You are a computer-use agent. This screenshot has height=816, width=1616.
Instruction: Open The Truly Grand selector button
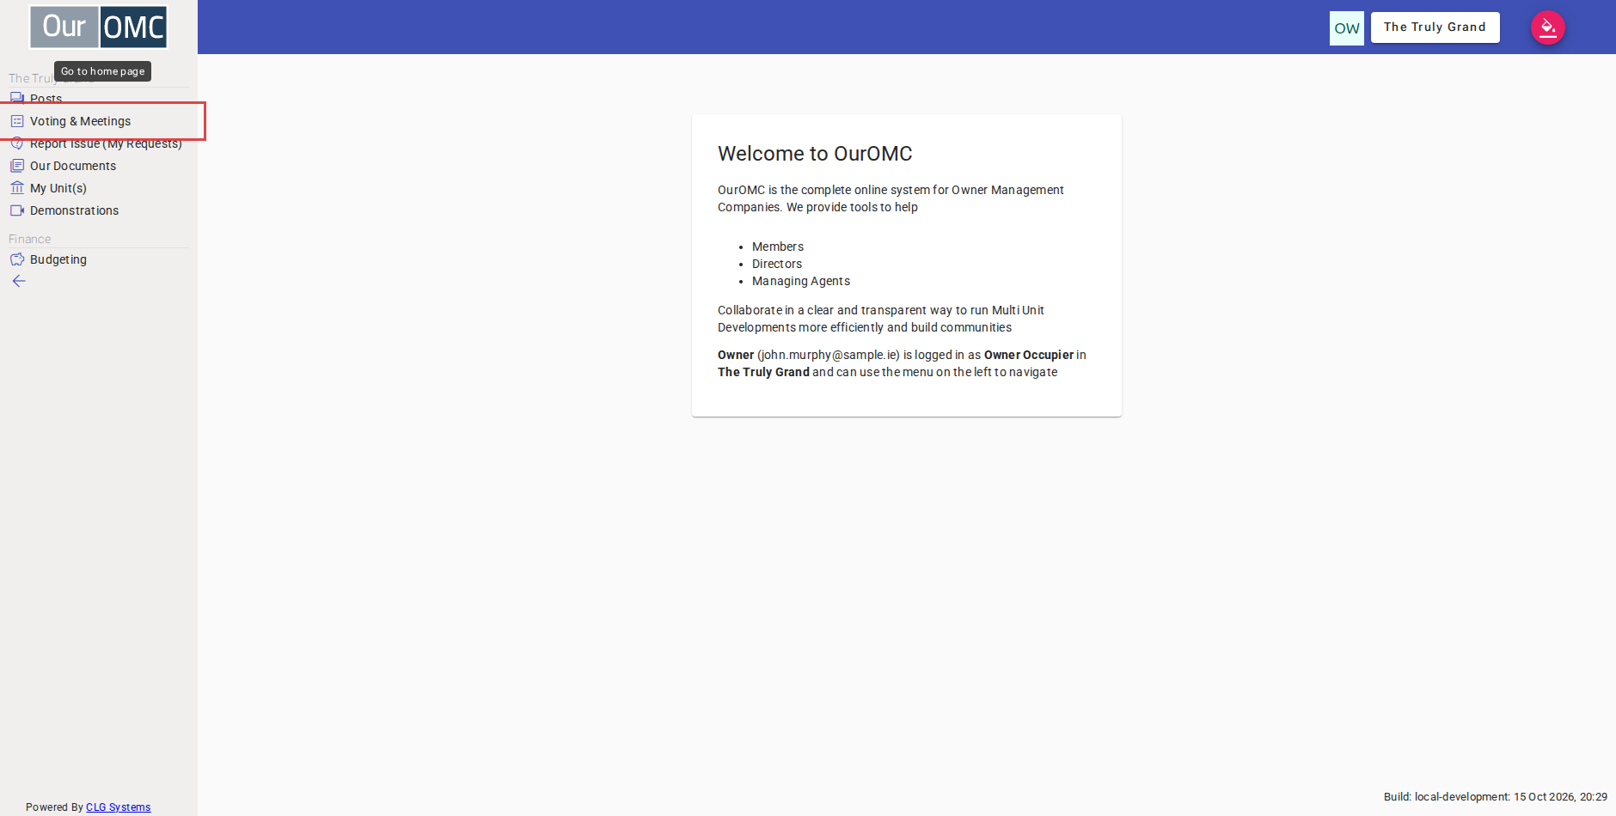tap(1435, 27)
